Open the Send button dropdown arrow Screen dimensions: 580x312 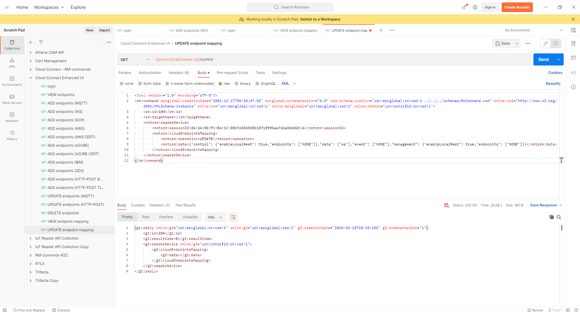[559, 59]
